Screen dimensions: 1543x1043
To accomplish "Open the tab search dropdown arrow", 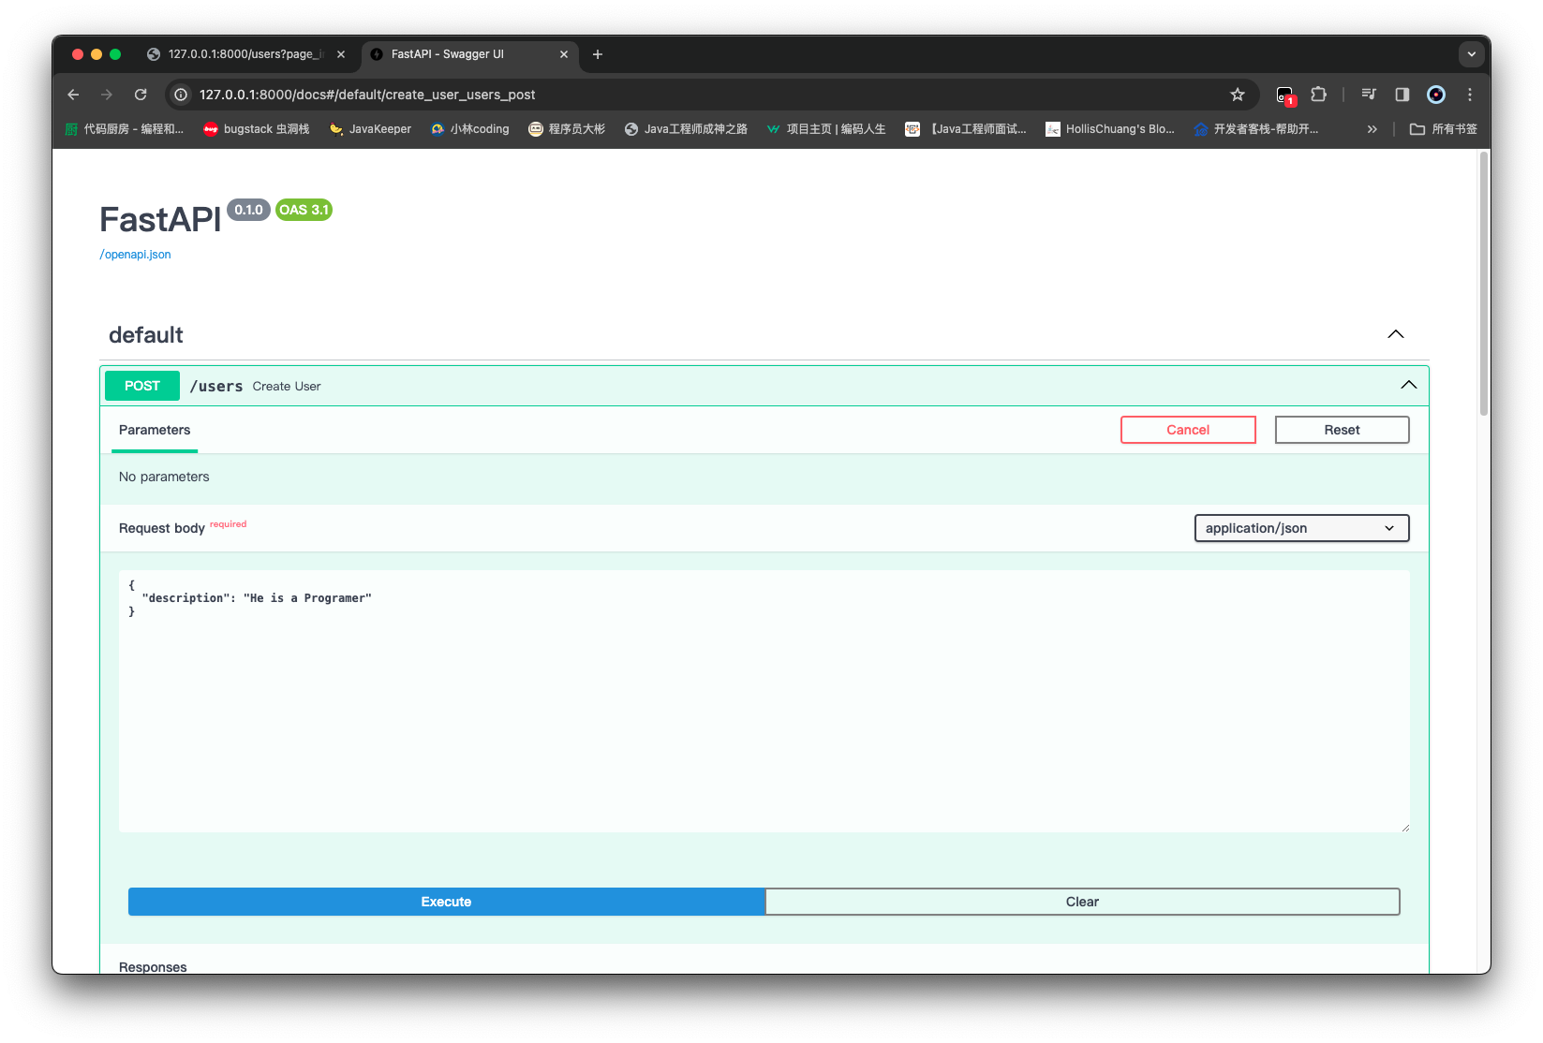I will (1472, 54).
